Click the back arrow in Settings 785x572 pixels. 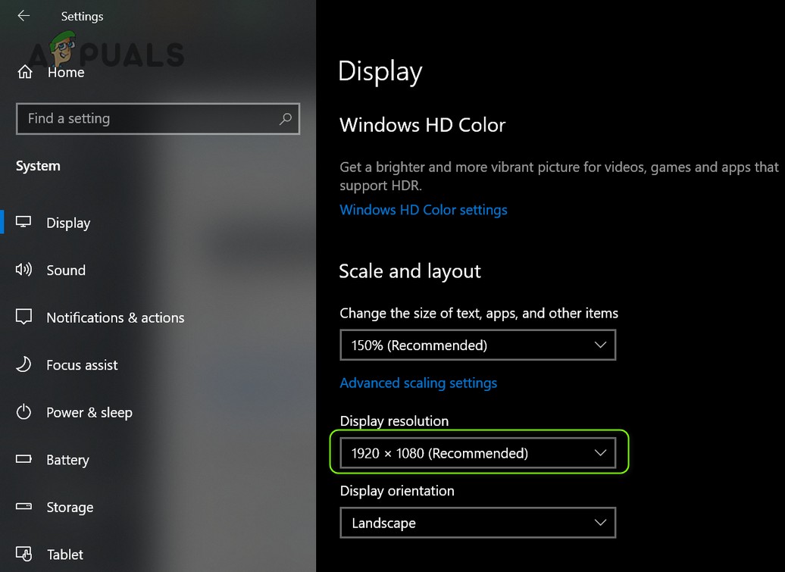pos(23,16)
